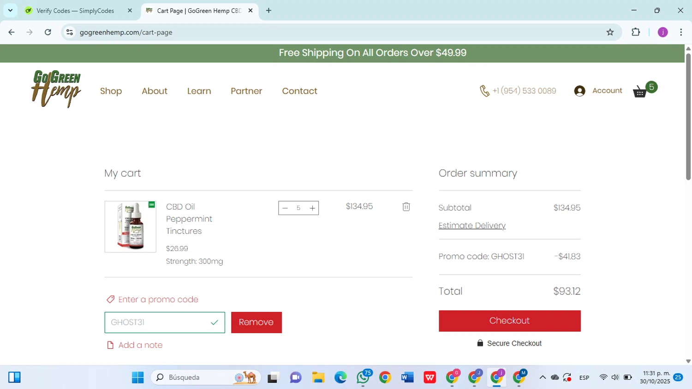Open a new browser tab
692x389 pixels.
pos(268,11)
